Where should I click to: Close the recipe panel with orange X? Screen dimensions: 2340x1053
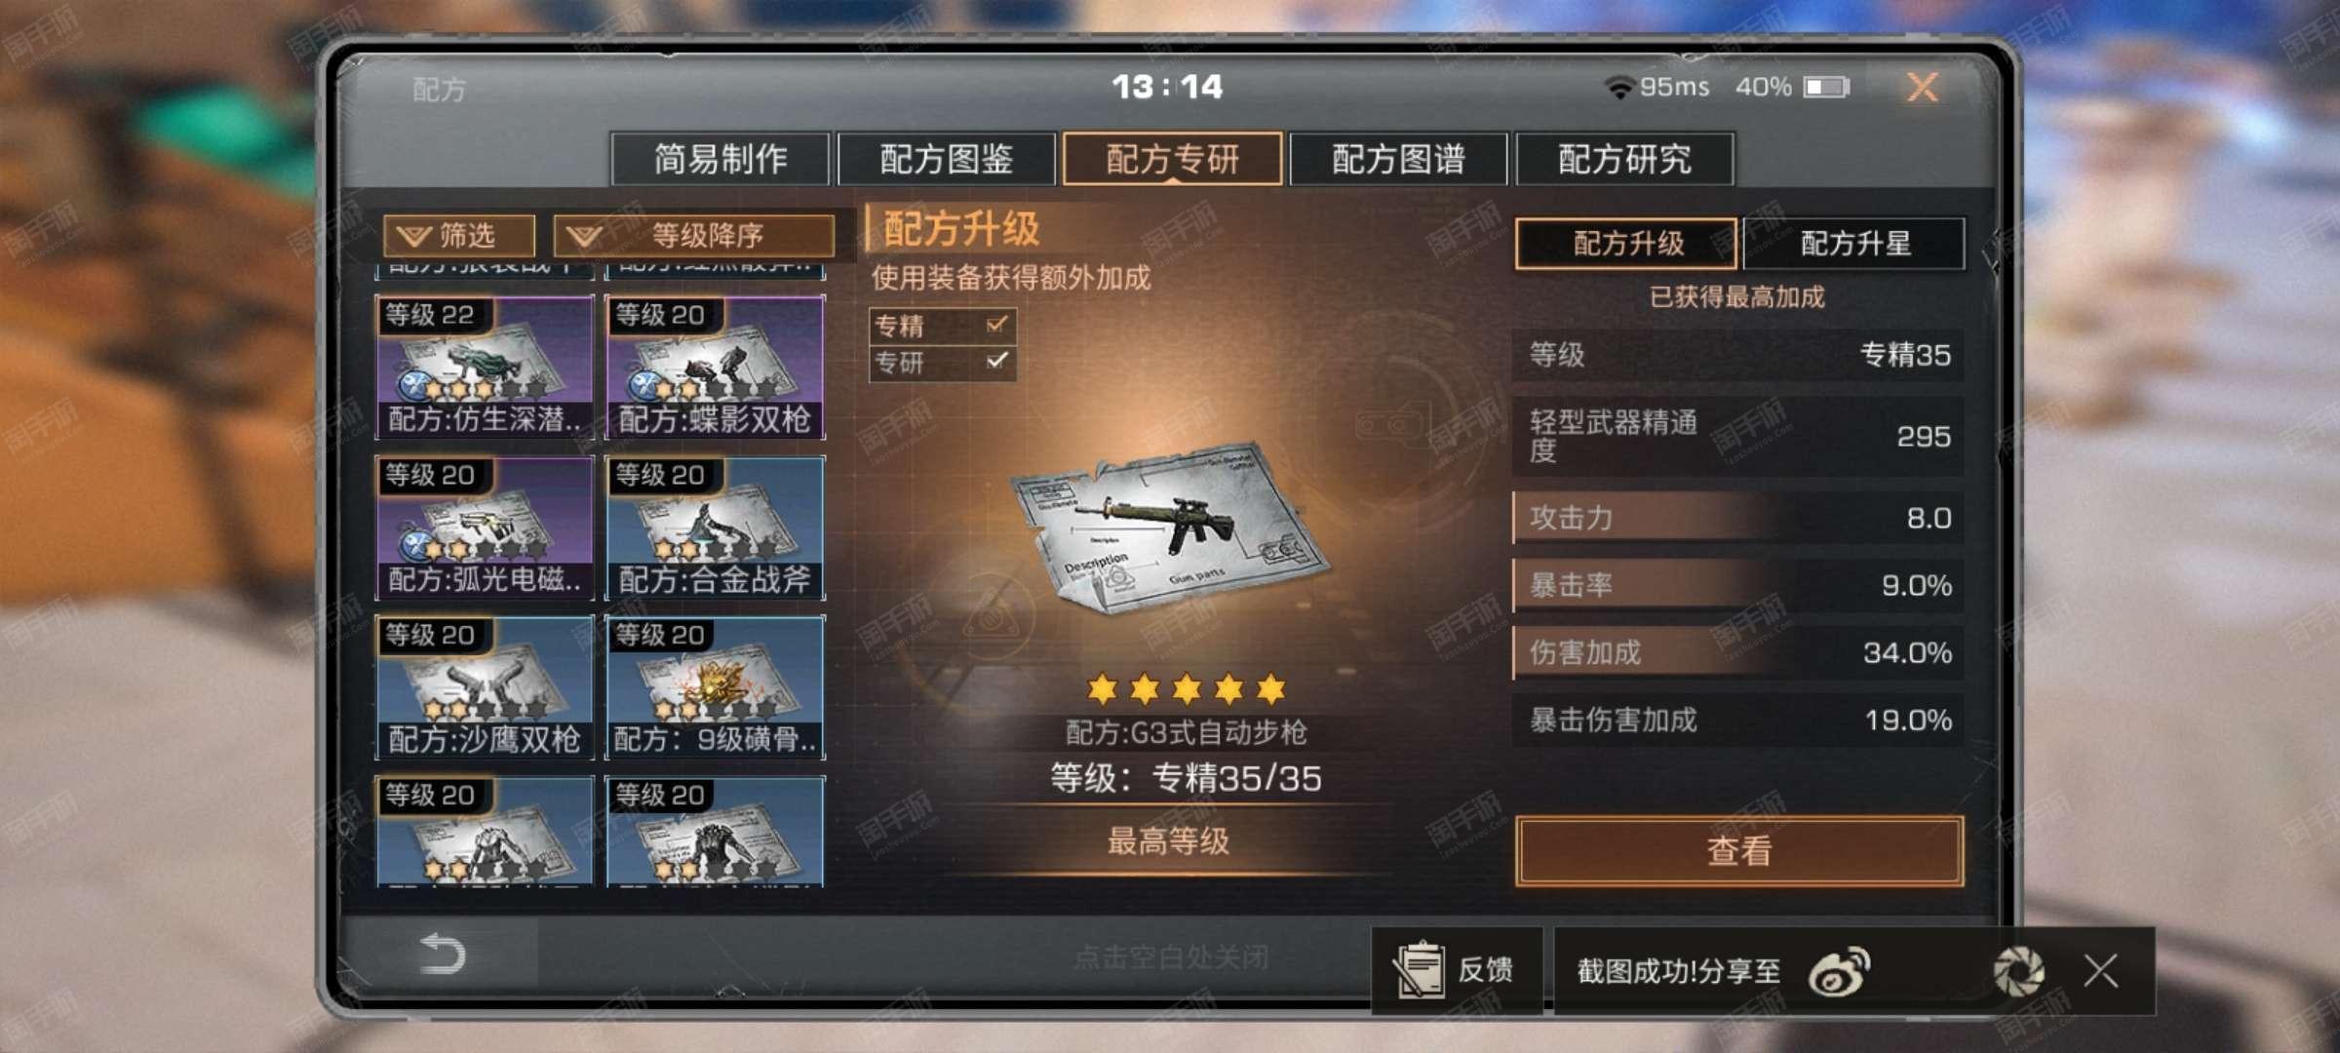1922,87
